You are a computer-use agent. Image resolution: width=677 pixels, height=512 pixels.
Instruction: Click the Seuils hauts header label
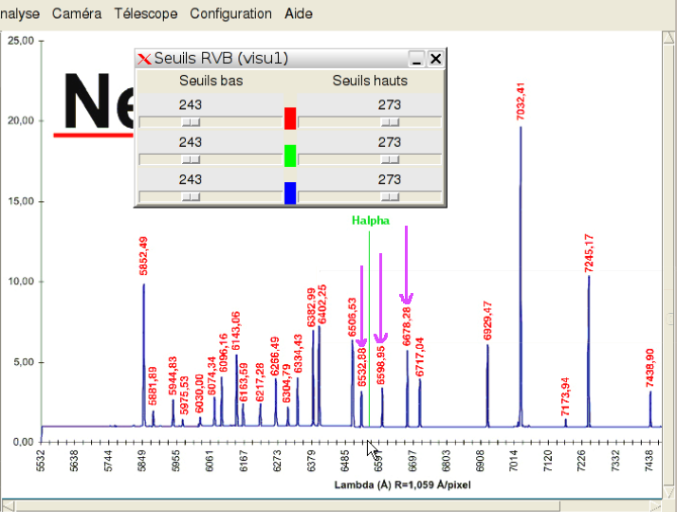pyautogui.click(x=370, y=81)
